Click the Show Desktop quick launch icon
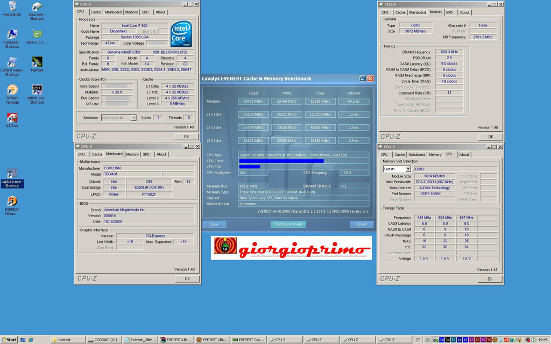Image resolution: width=551 pixels, height=344 pixels. [23, 340]
